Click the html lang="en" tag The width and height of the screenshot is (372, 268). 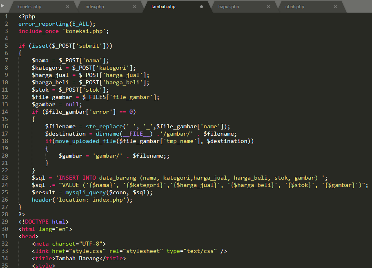(x=45, y=229)
